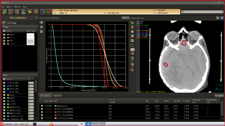The height and width of the screenshot is (126, 225).
Task: Select the DVH plan evaluation icon
Action: pyautogui.click(x=49, y=12)
